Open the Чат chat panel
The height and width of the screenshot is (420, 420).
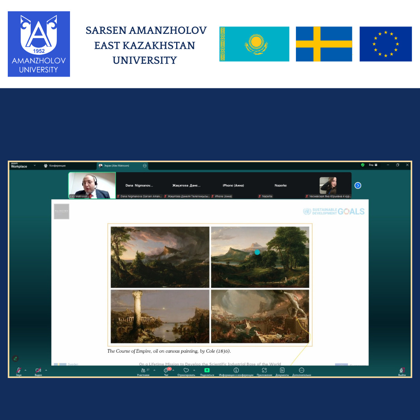(x=166, y=371)
